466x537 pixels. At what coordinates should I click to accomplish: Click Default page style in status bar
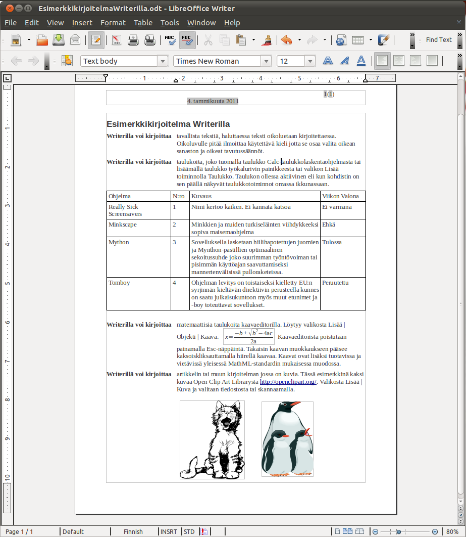tap(73, 531)
